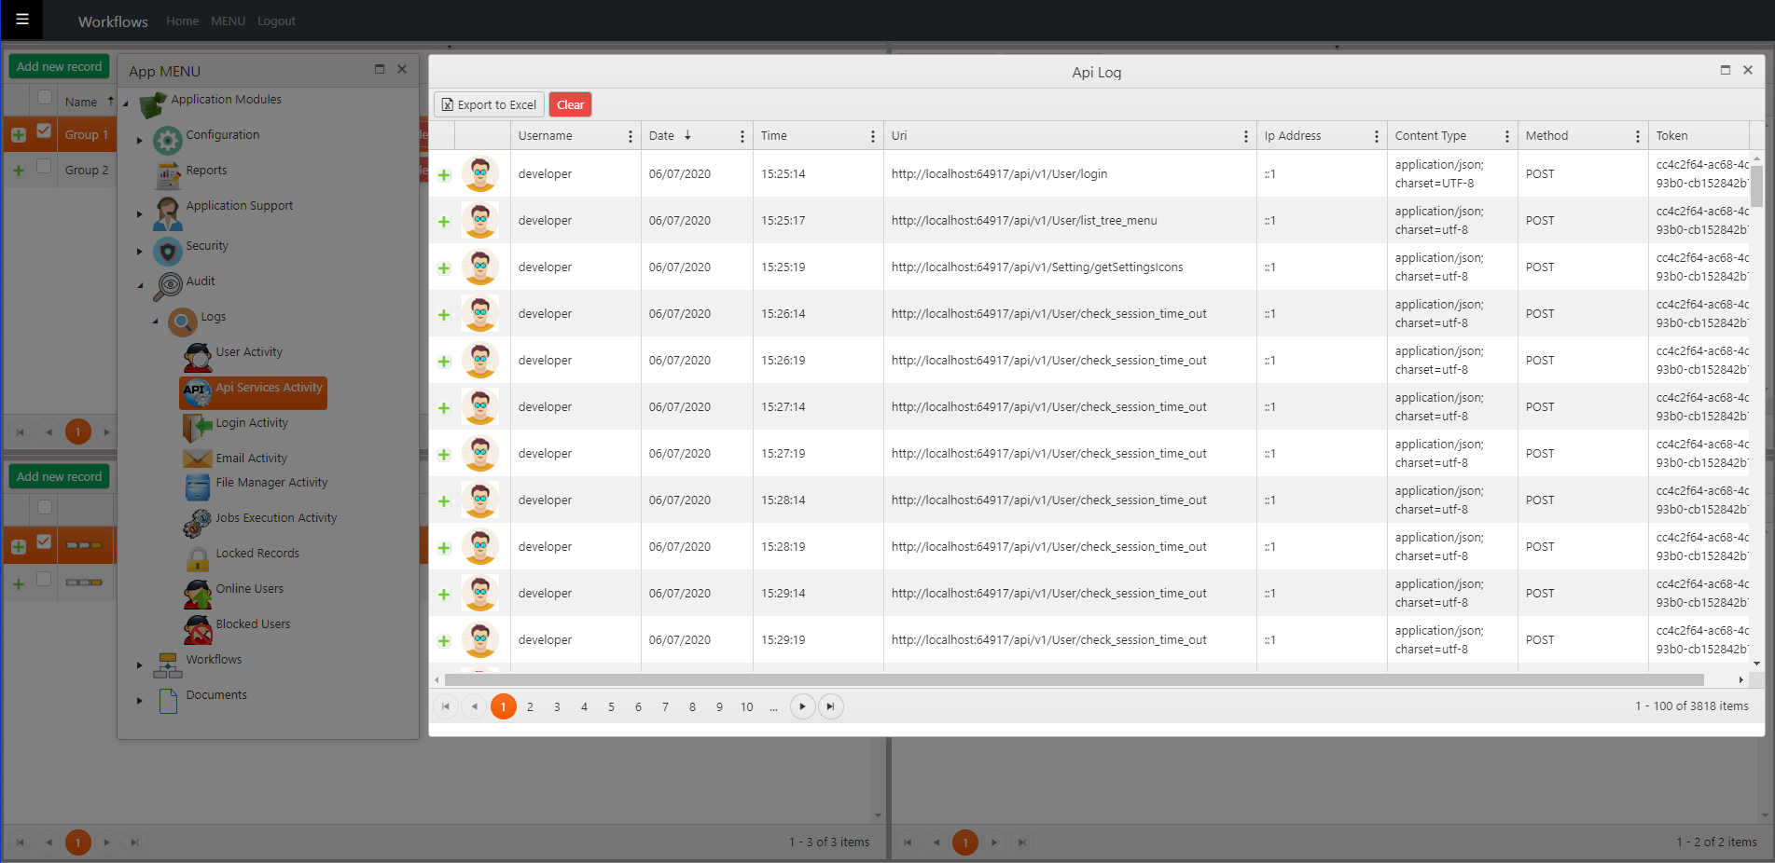
Task: Click the Configuration gear icon
Action: coord(167,141)
